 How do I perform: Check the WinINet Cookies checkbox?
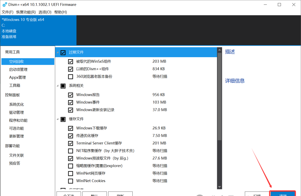pyautogui.click(x=71, y=181)
